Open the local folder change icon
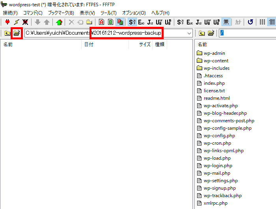276x209 pixels. pos(17,33)
